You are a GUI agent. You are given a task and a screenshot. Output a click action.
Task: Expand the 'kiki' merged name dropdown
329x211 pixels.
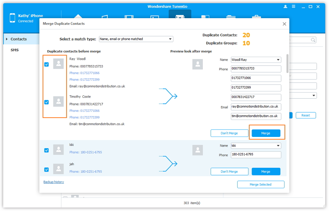[278, 146]
